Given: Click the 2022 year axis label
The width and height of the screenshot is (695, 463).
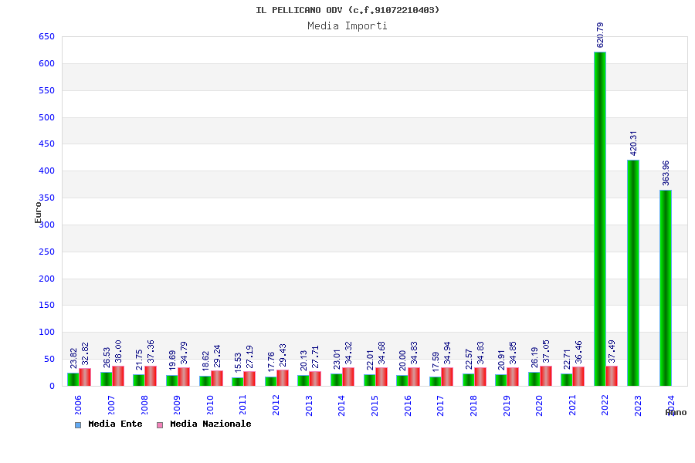Looking at the screenshot, I should coord(605,405).
